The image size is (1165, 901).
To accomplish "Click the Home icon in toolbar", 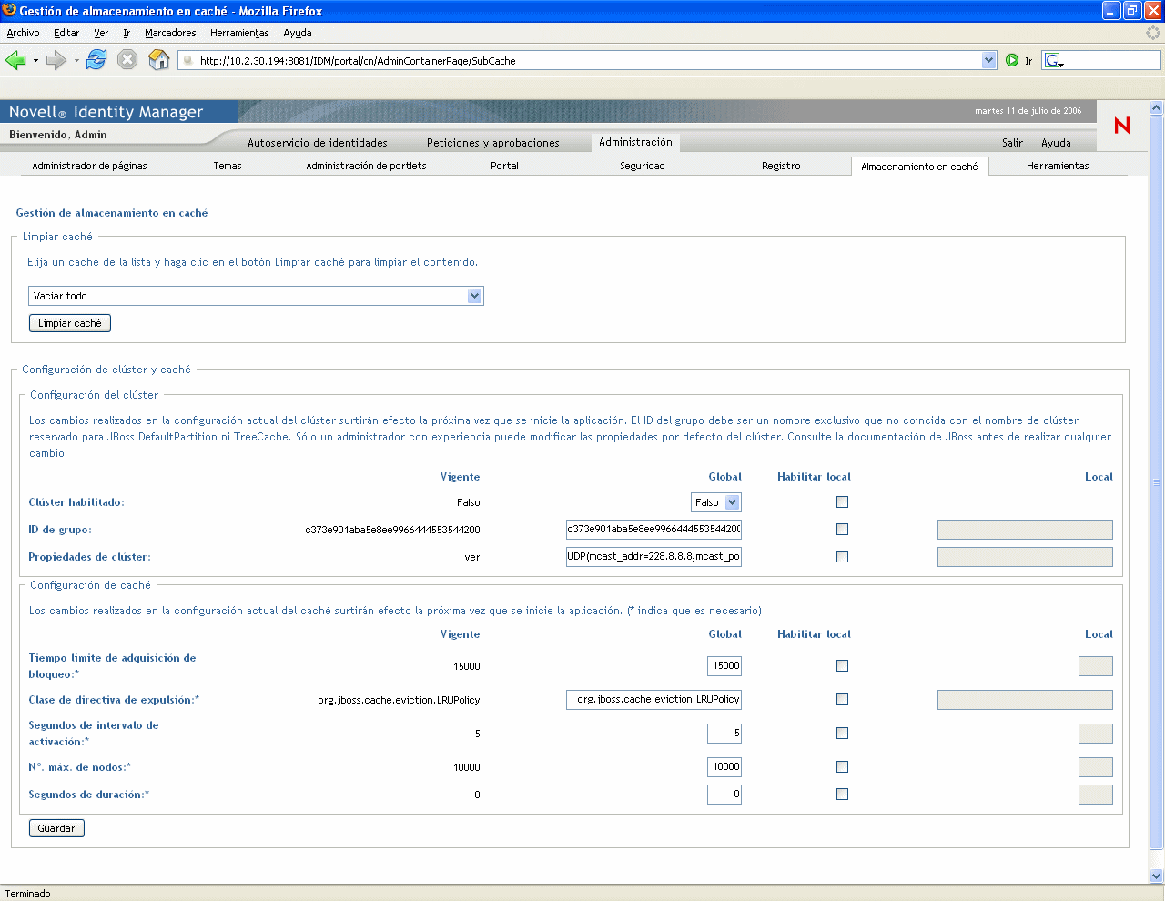I will [159, 60].
